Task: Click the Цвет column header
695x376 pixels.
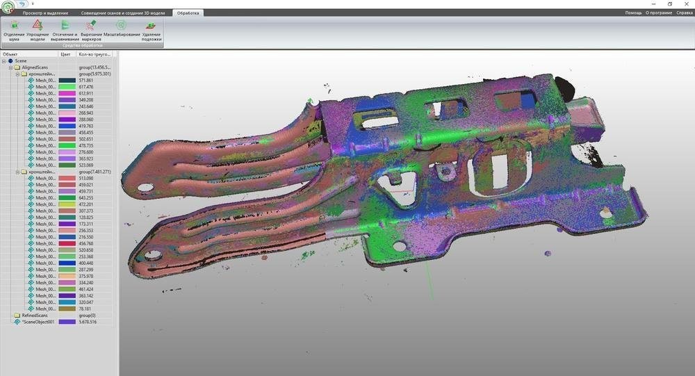Action: click(67, 54)
